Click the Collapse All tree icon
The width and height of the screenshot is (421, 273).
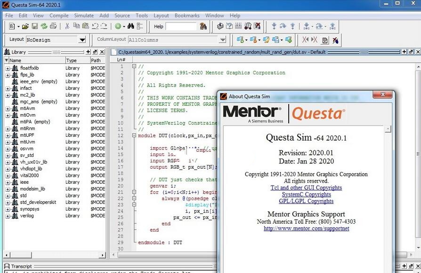[x=140, y=26]
